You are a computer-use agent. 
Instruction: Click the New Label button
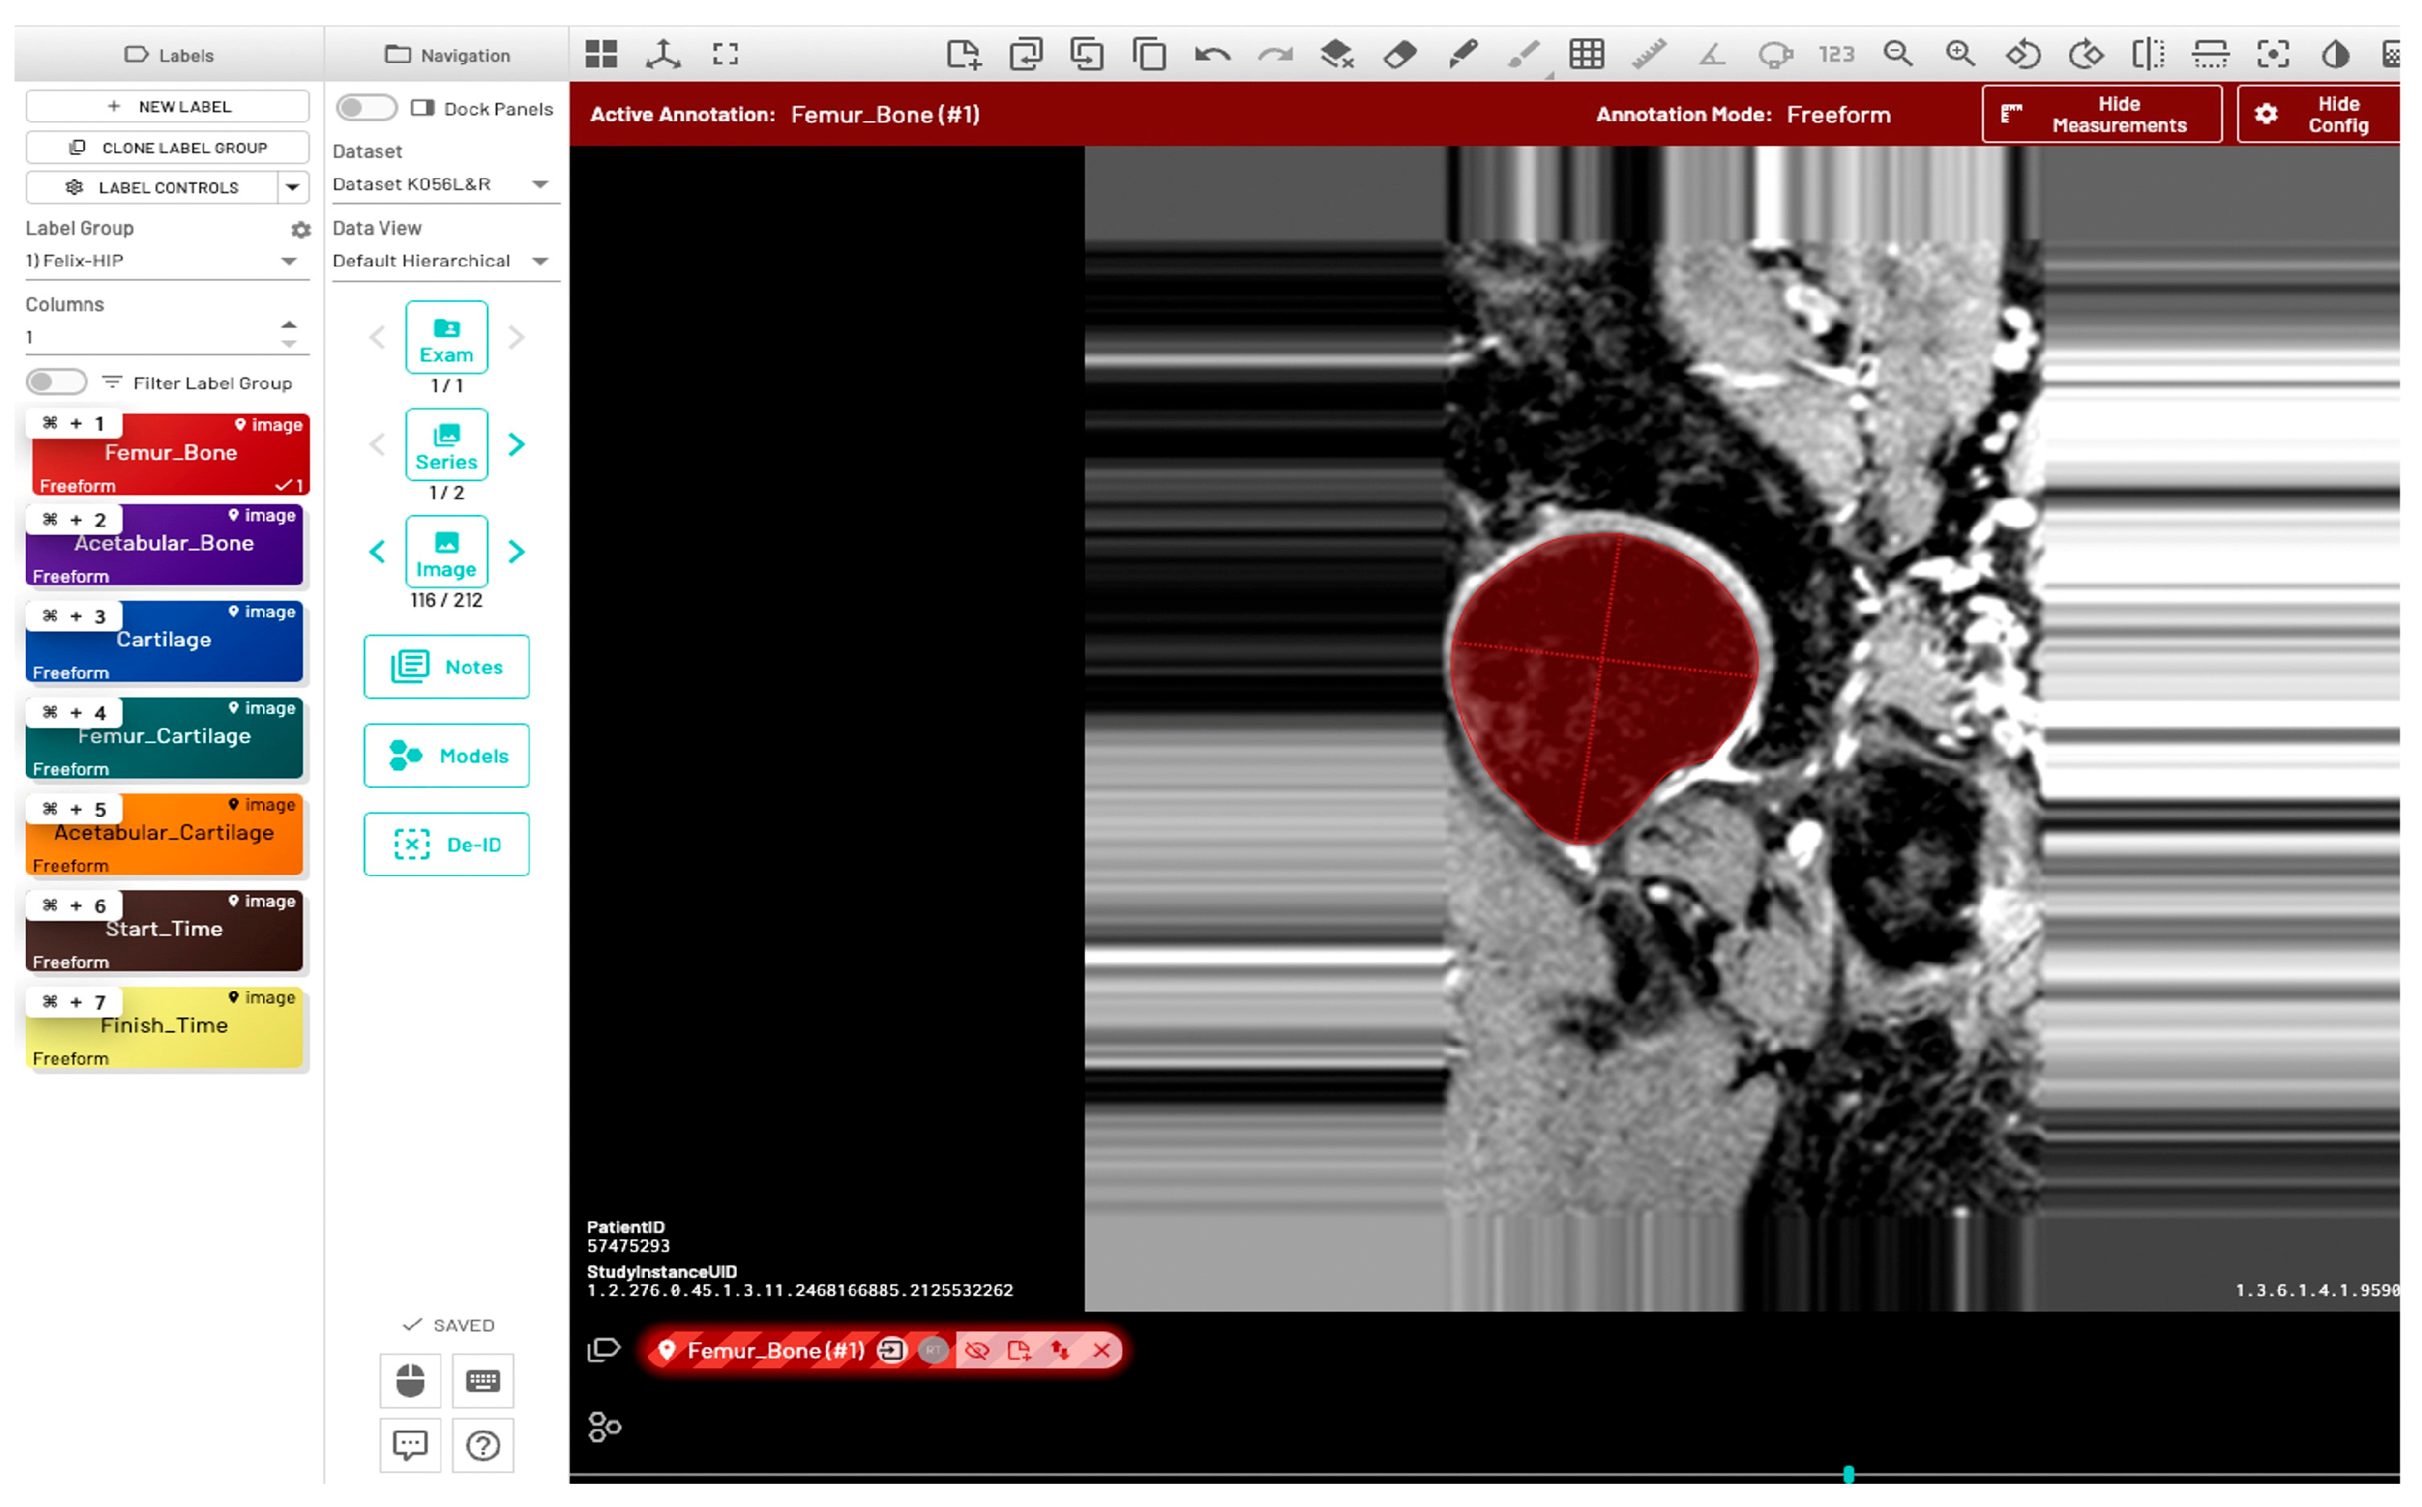pyautogui.click(x=168, y=107)
